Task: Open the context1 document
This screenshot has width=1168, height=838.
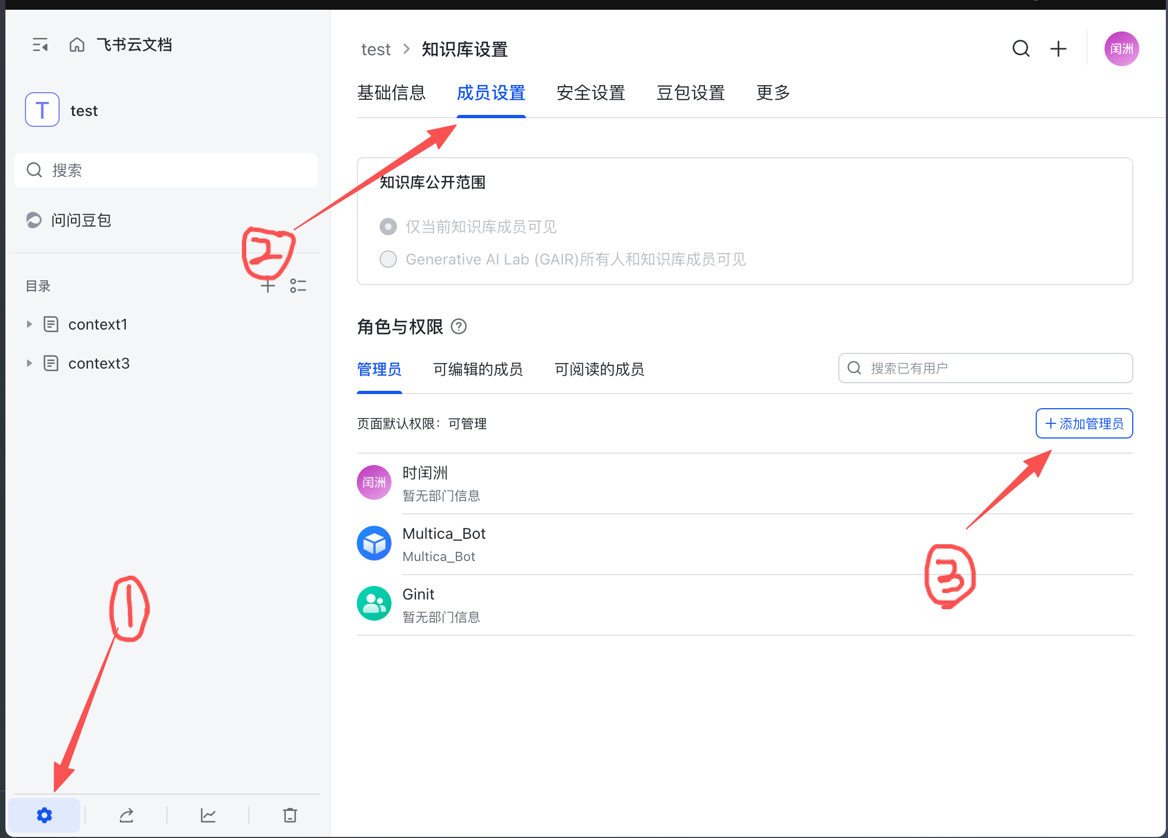Action: (x=98, y=324)
